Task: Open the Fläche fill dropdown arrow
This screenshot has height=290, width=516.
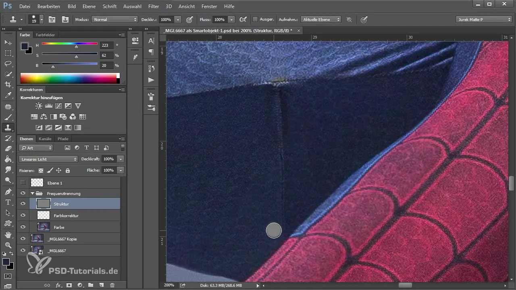Action: click(121, 170)
